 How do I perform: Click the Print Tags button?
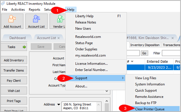click(x=14, y=101)
